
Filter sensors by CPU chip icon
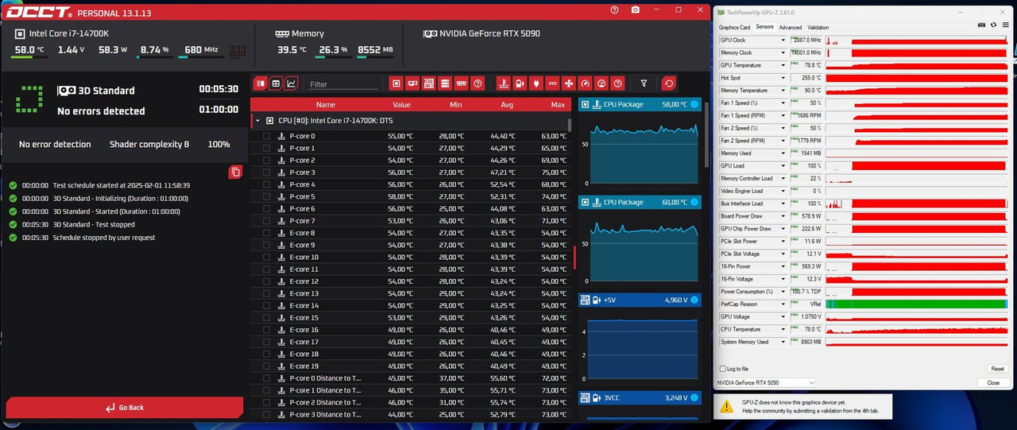click(396, 83)
